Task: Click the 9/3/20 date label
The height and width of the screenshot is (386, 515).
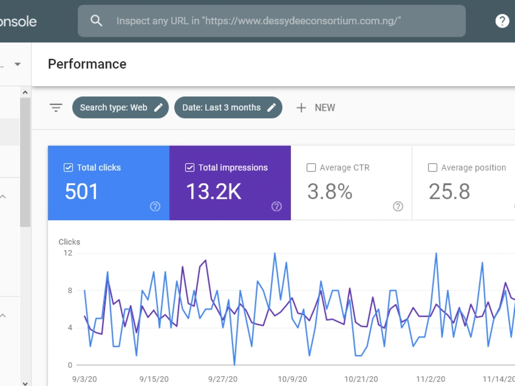Action: [x=84, y=379]
